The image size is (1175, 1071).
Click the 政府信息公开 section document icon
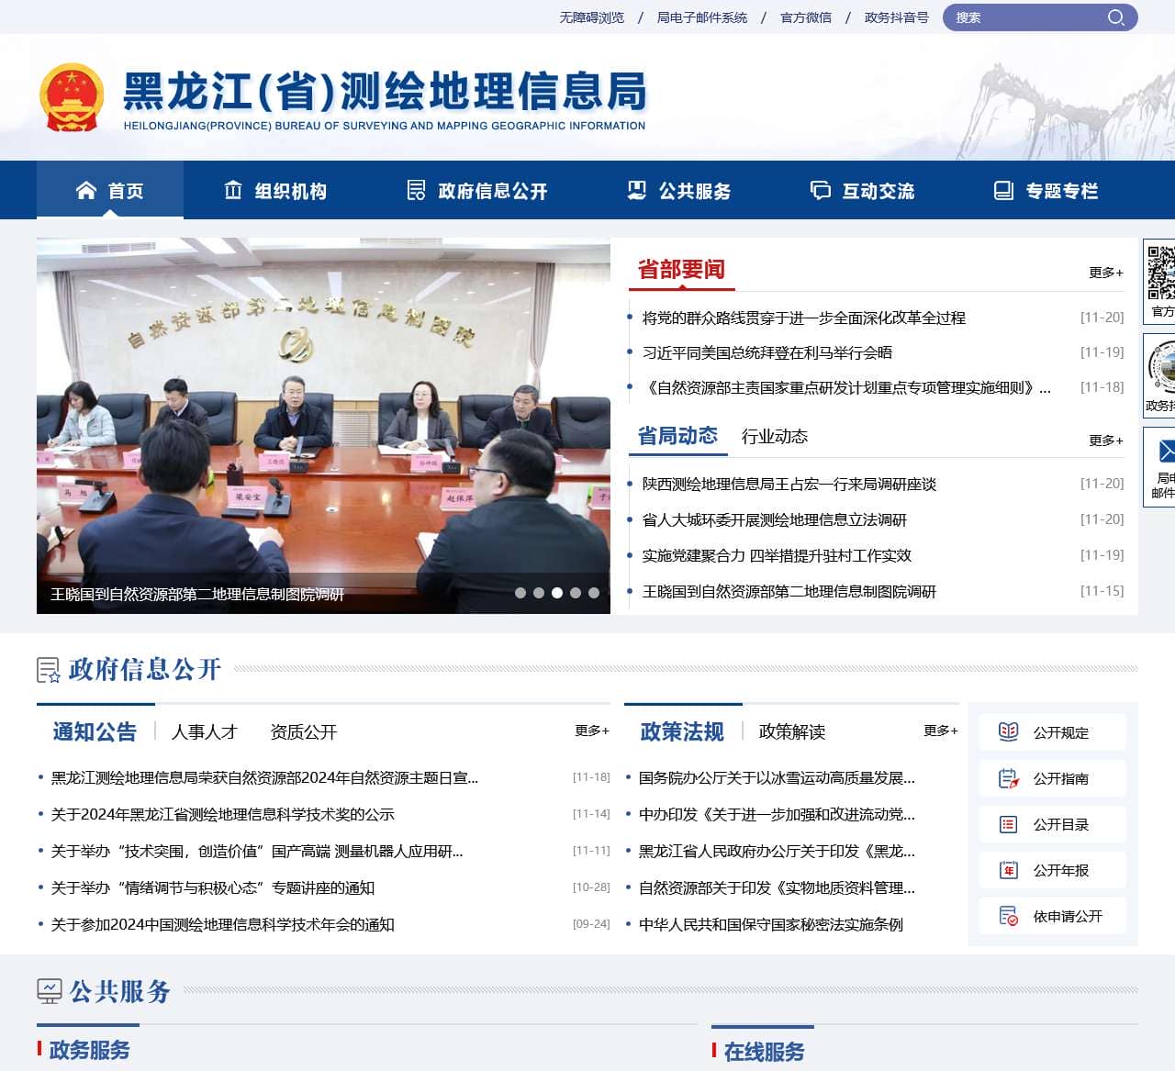[x=48, y=671]
